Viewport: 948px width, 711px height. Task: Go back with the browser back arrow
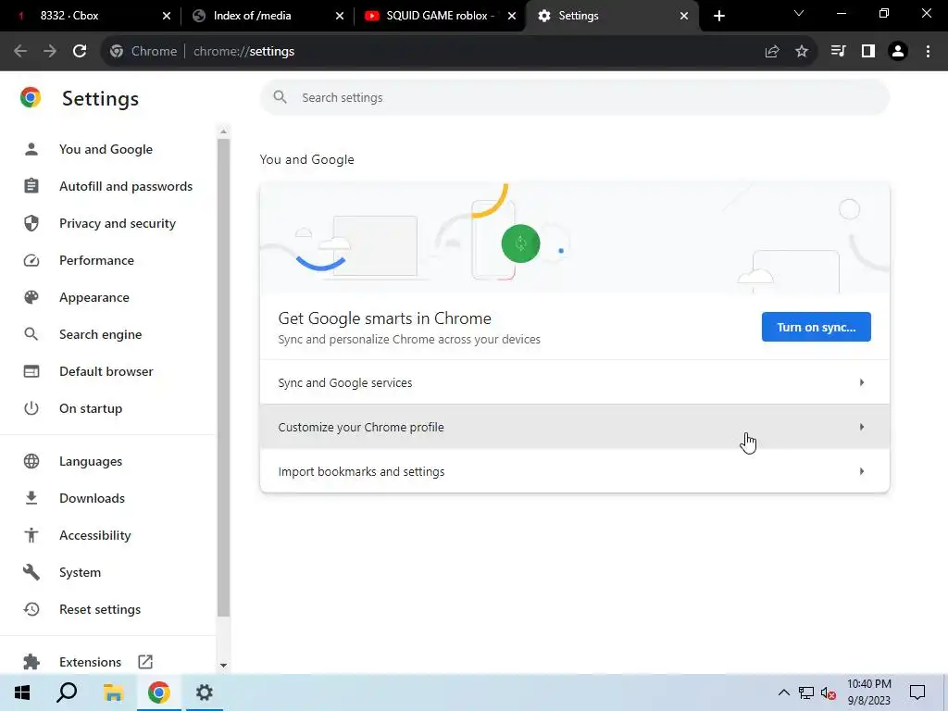20,52
